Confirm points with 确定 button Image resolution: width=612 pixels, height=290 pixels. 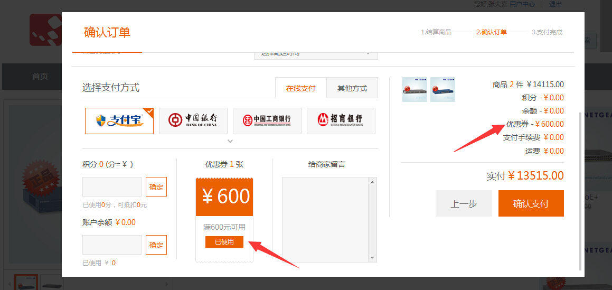tap(156, 186)
